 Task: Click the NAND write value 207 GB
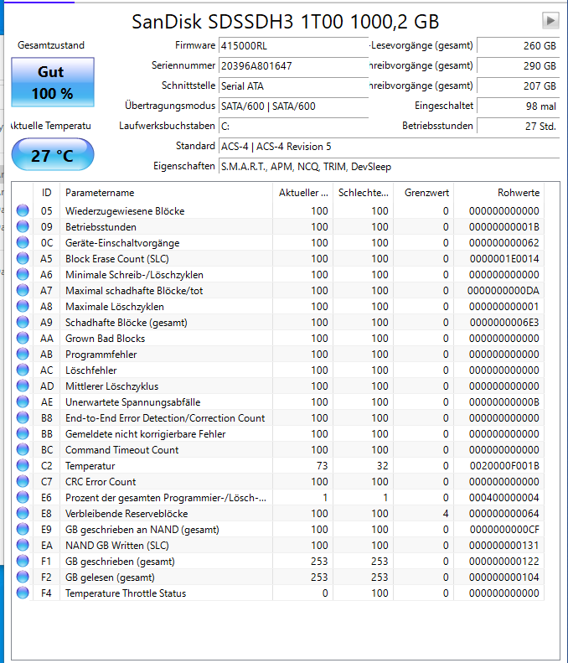click(x=518, y=85)
